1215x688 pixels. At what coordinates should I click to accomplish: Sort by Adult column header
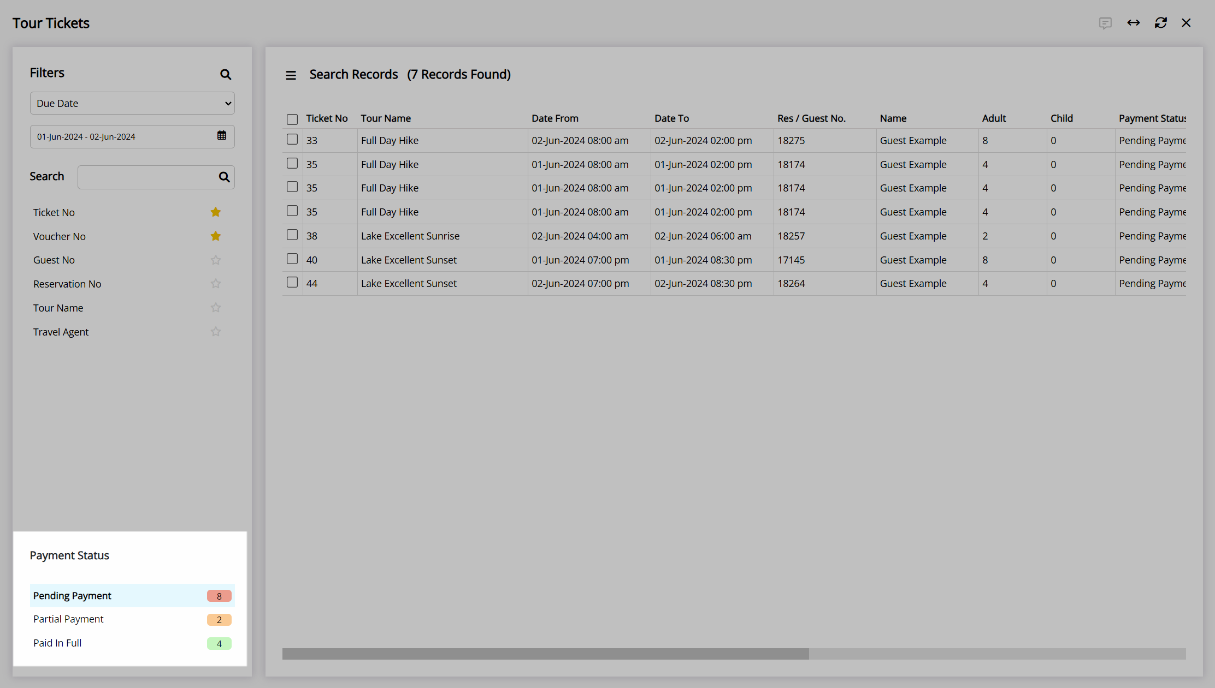(994, 118)
